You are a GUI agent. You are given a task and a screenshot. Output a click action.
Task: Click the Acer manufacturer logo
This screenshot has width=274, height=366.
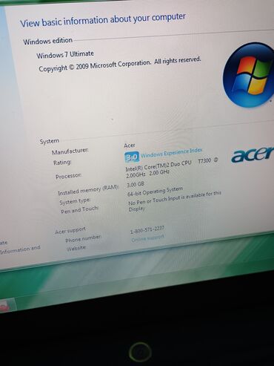click(253, 154)
